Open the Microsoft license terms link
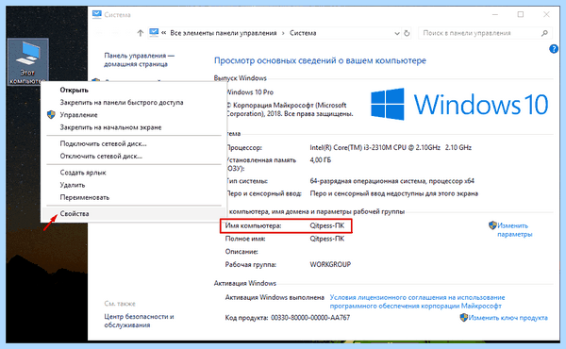Screen dimensions: 566x349 (417, 302)
